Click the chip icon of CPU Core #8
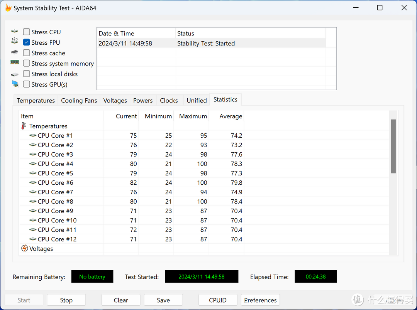This screenshot has width=417, height=310. 33,201
